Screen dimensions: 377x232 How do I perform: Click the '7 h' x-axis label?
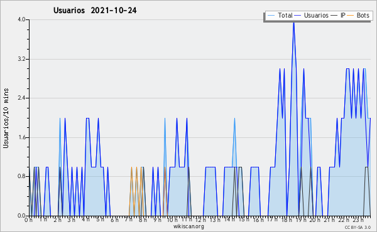[x=129, y=219]
